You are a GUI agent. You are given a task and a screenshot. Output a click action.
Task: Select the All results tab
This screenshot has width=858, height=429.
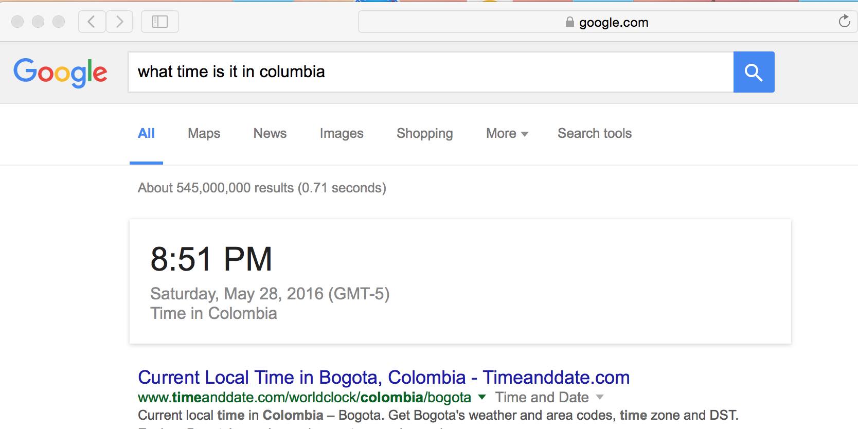[146, 134]
